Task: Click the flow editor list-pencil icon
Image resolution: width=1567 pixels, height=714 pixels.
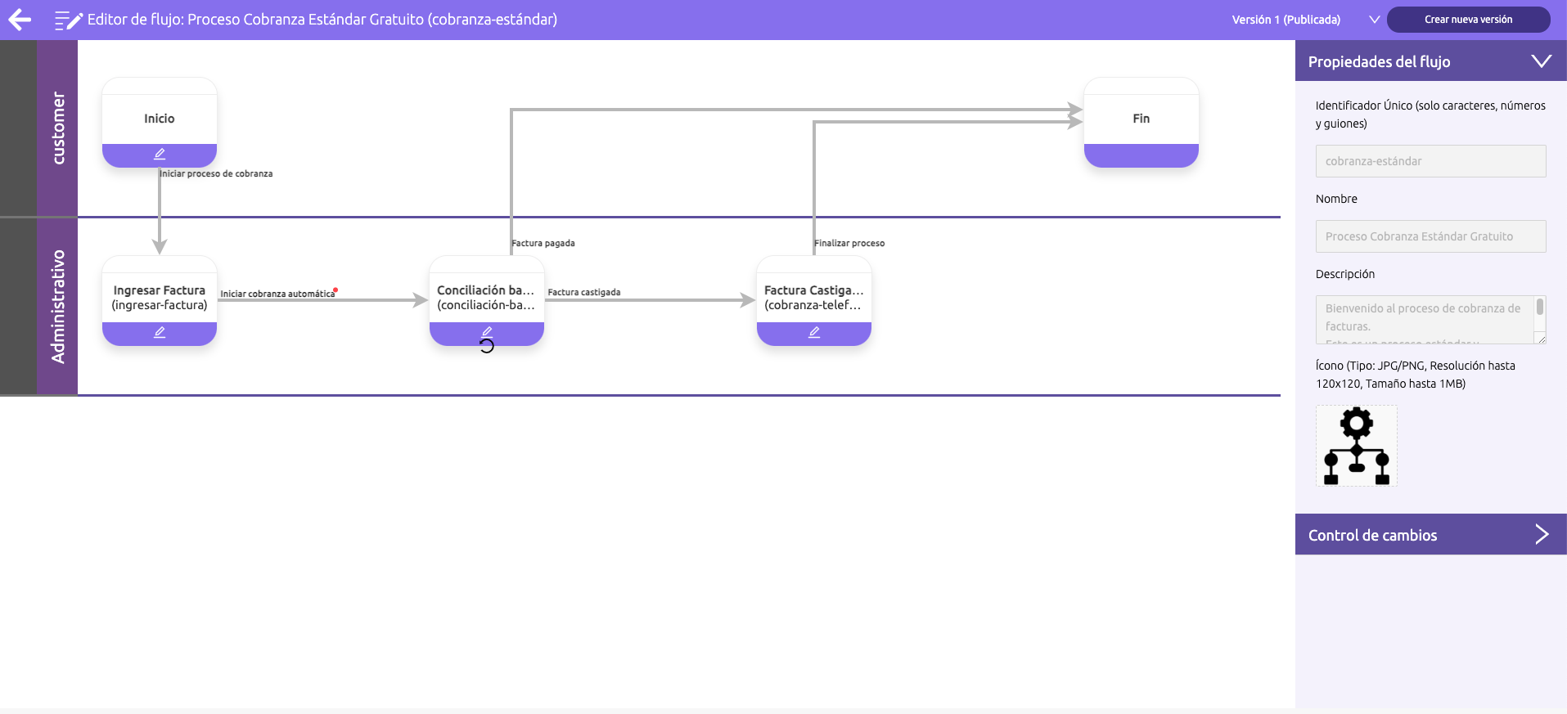Action: (x=68, y=20)
